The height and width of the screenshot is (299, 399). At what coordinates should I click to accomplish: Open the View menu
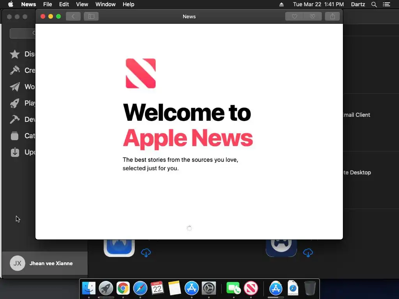[82, 4]
